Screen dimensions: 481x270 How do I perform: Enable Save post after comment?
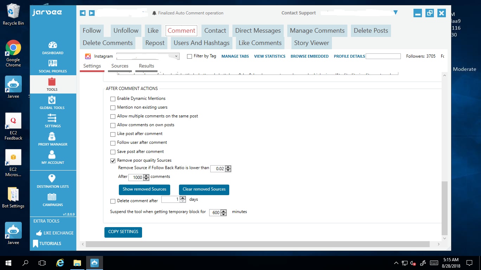tap(113, 152)
